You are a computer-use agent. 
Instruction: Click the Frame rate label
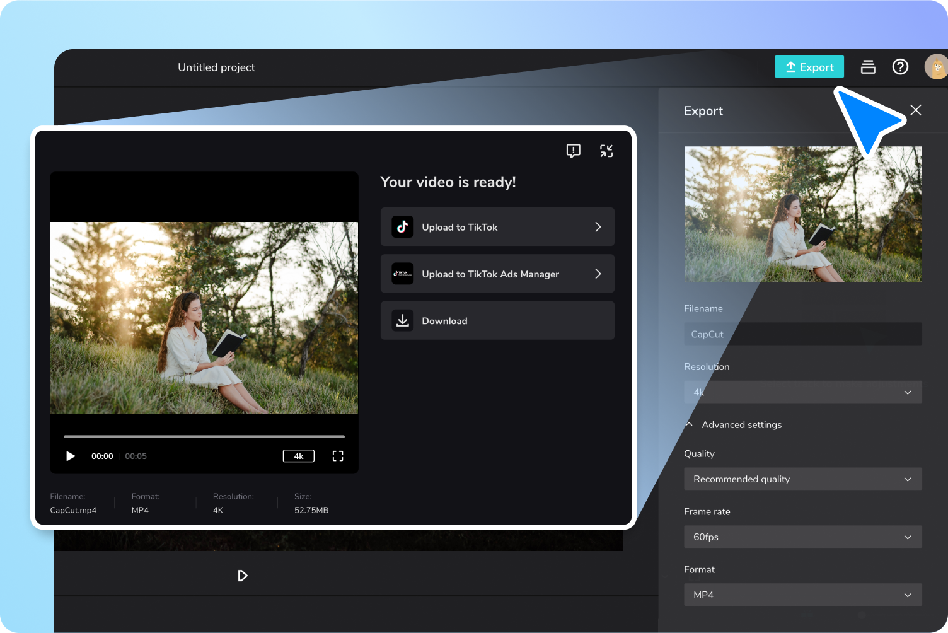[x=707, y=512]
